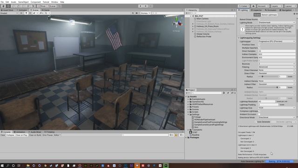Expand Hallway_D4_Press_Room in Hierarchy
The image size is (298, 168).
[193, 27]
